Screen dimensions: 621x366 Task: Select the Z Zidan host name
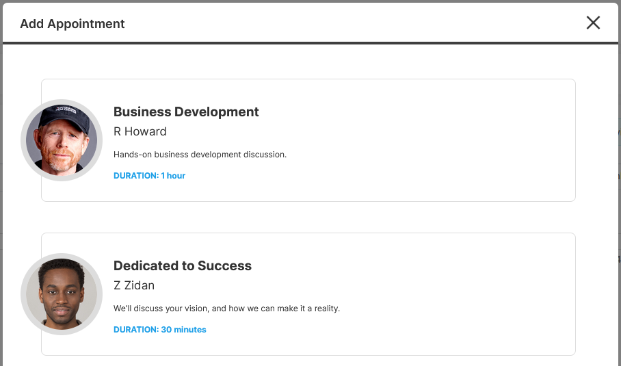point(134,285)
